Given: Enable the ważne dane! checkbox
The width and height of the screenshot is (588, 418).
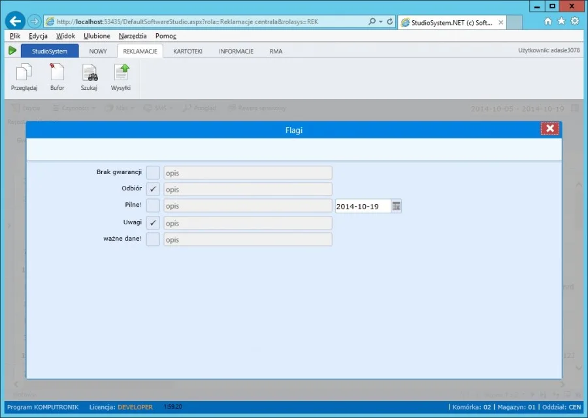Looking at the screenshot, I should (153, 239).
